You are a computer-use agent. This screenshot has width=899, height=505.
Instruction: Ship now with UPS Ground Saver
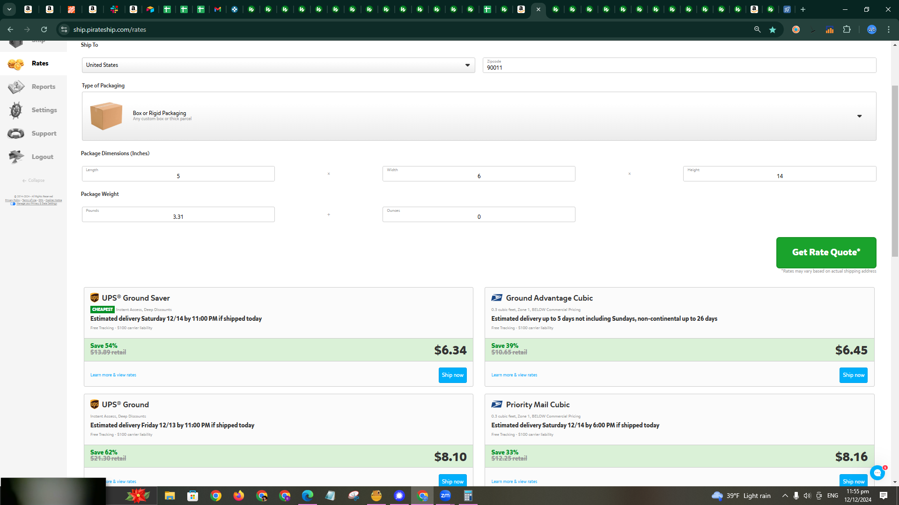(452, 375)
